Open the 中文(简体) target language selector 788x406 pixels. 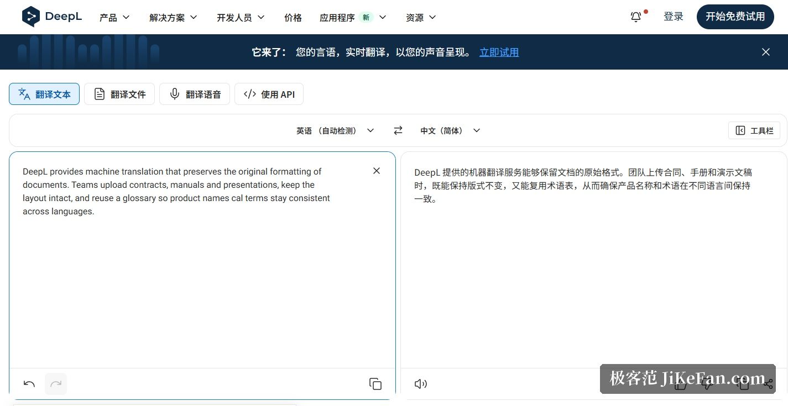click(x=450, y=130)
